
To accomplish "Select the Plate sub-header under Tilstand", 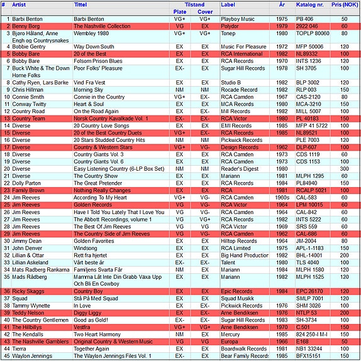I will pyautogui.click(x=180, y=12).
